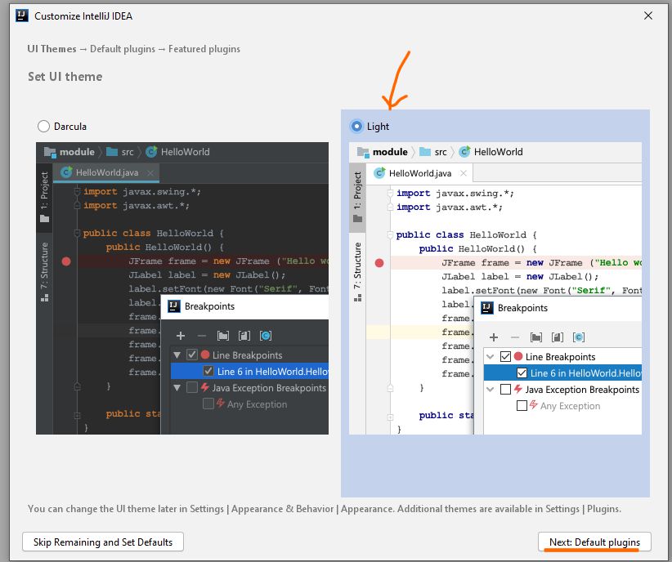The width and height of the screenshot is (672, 562).
Task: Click the plus icon in Light Breakpoints toolbar
Action: 494,337
